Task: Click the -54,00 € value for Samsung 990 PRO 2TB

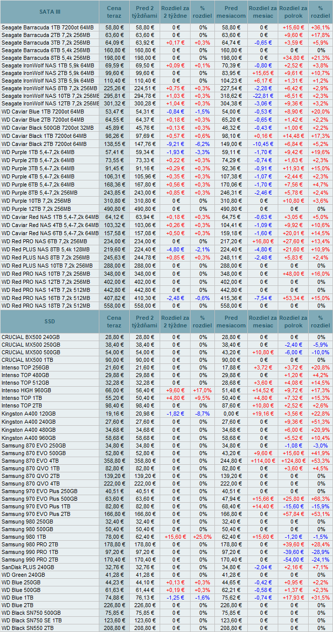Action: click(x=294, y=560)
